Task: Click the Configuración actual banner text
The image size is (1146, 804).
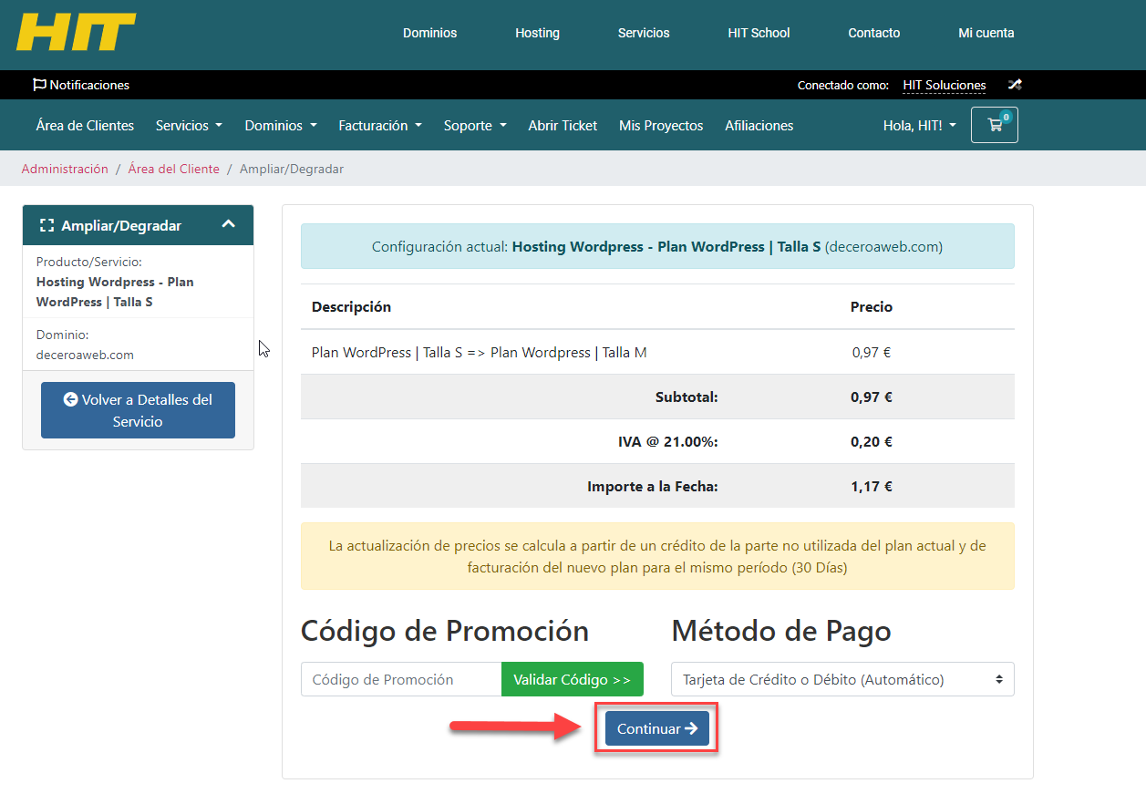Action: 657,246
